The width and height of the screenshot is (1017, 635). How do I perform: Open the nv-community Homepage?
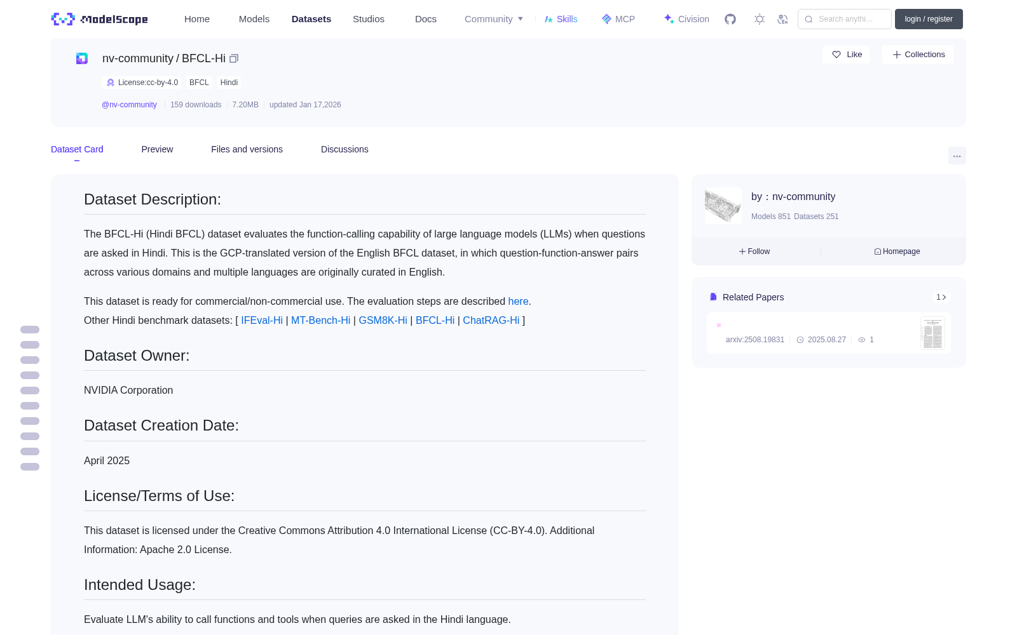tap(897, 251)
